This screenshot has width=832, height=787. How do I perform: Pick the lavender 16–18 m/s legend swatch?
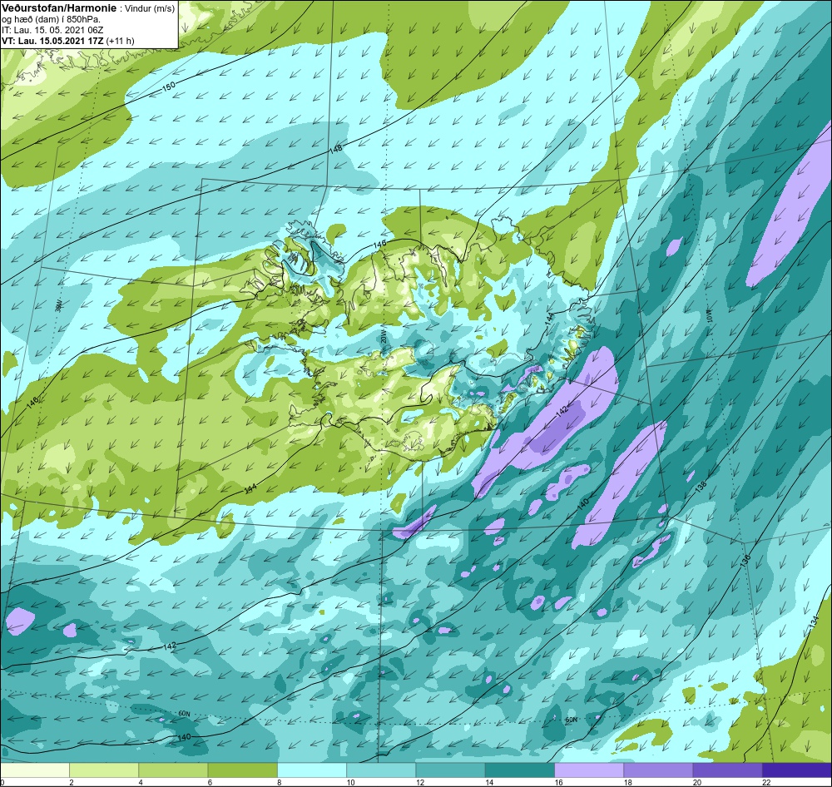(589, 770)
